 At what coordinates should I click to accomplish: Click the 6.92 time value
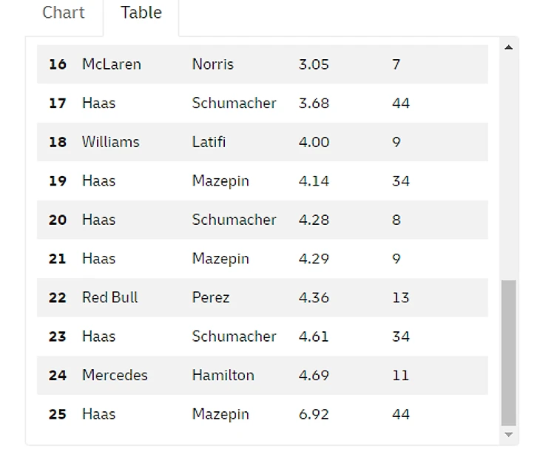pyautogui.click(x=314, y=414)
